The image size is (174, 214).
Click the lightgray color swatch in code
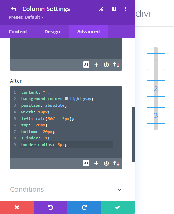pyautogui.click(x=66, y=98)
